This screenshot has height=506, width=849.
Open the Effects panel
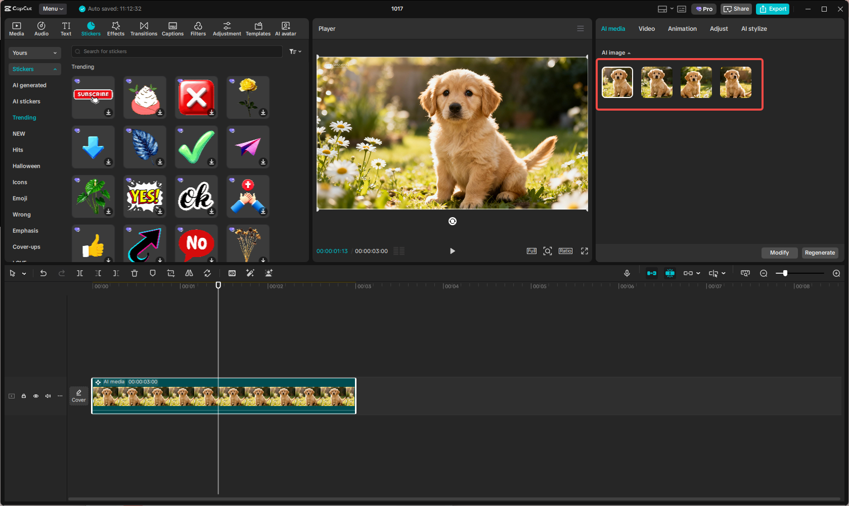click(x=116, y=28)
